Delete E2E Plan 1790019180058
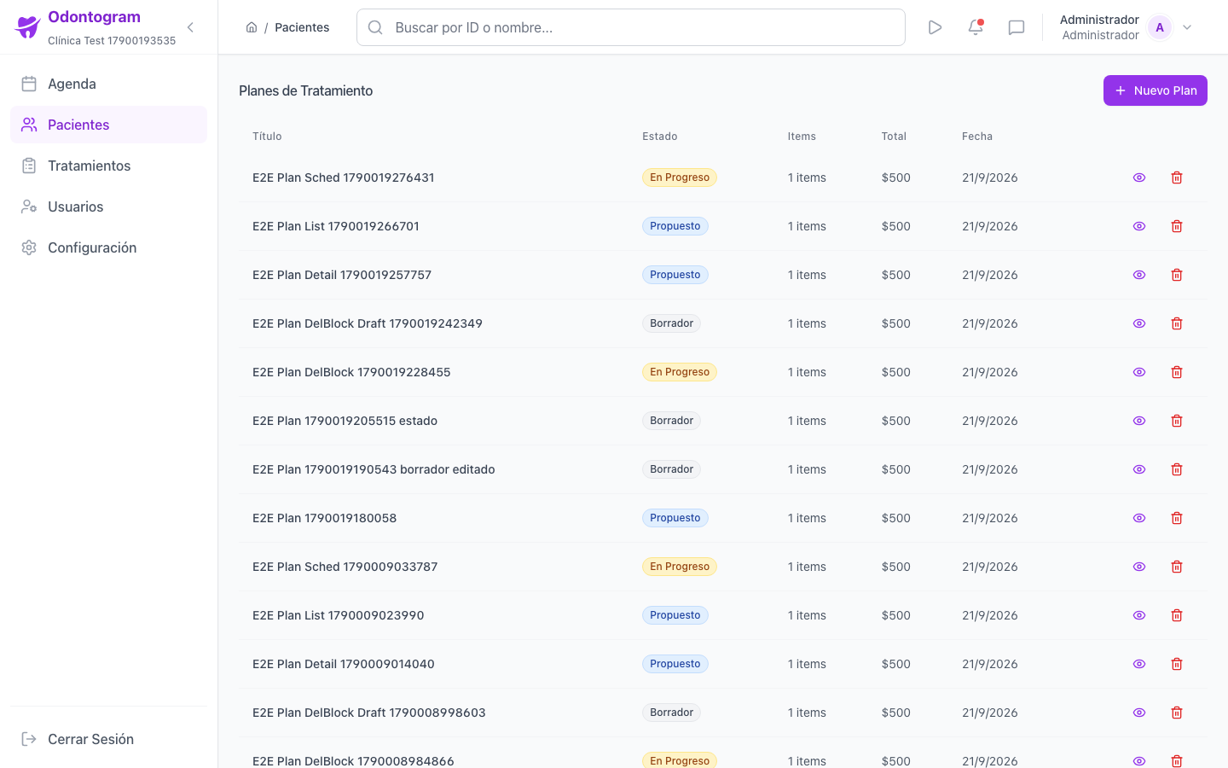Screen dimensions: 1228x768 pos(1177,518)
